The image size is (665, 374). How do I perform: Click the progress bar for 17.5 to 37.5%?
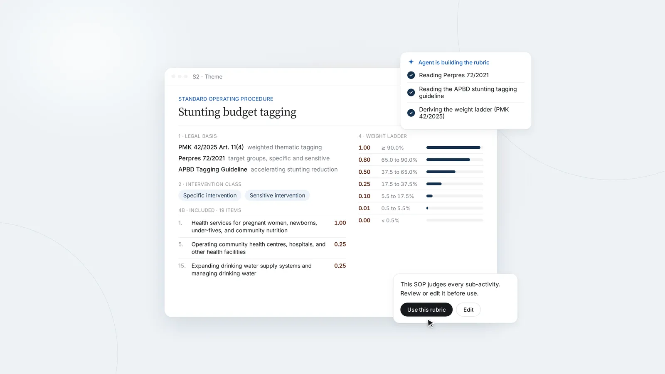coord(455,184)
